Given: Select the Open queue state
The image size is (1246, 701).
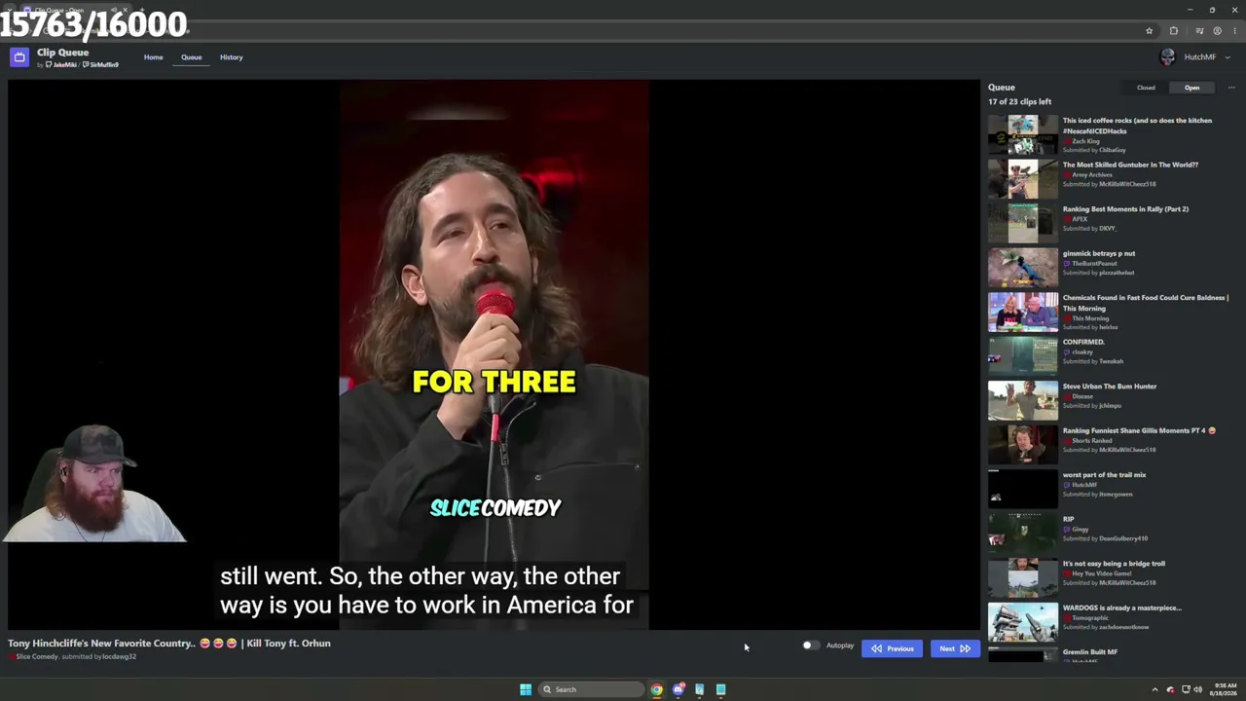Looking at the screenshot, I should (x=1191, y=88).
